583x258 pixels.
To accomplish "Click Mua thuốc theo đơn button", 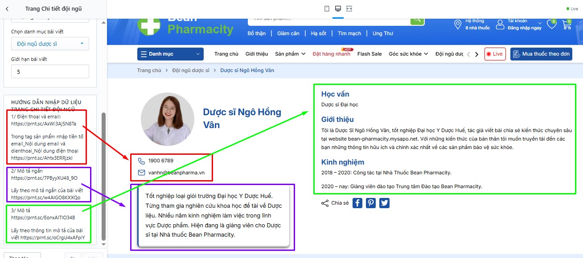I will 541,54.
